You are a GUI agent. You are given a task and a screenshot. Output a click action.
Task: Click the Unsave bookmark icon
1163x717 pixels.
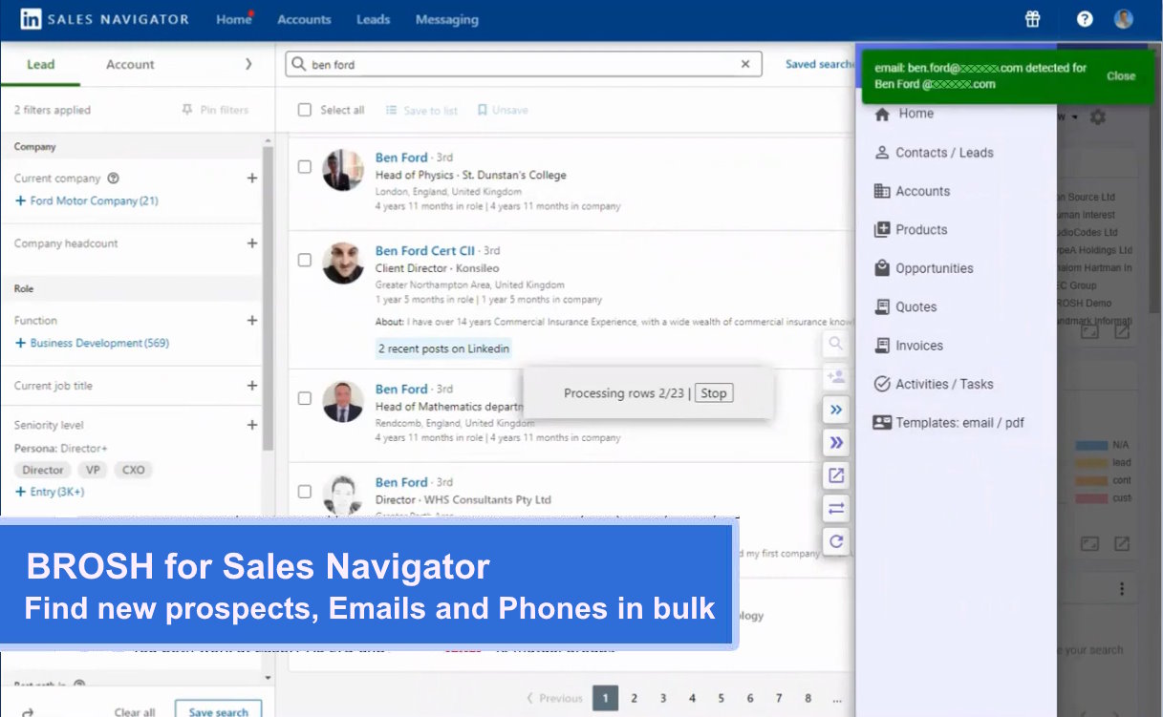pyautogui.click(x=483, y=110)
